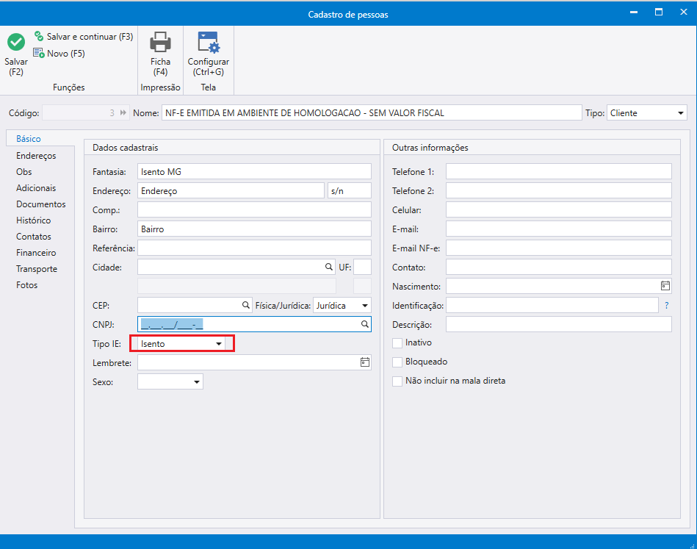Open the Financeiro tab
The height and width of the screenshot is (549, 697).
(x=36, y=253)
